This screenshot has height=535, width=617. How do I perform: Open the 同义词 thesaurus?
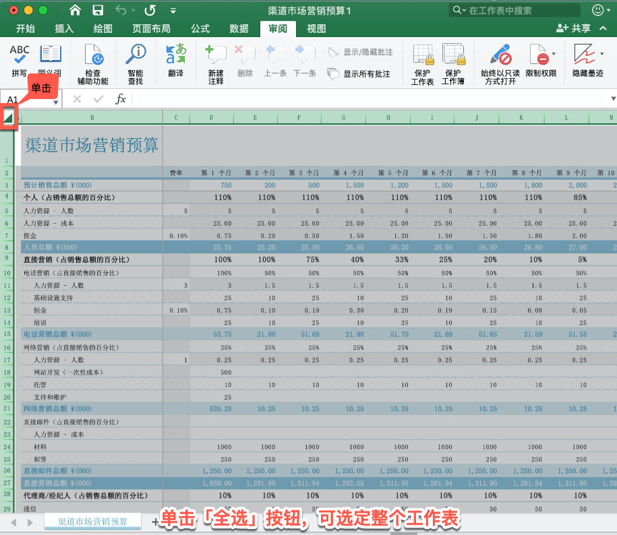click(50, 61)
